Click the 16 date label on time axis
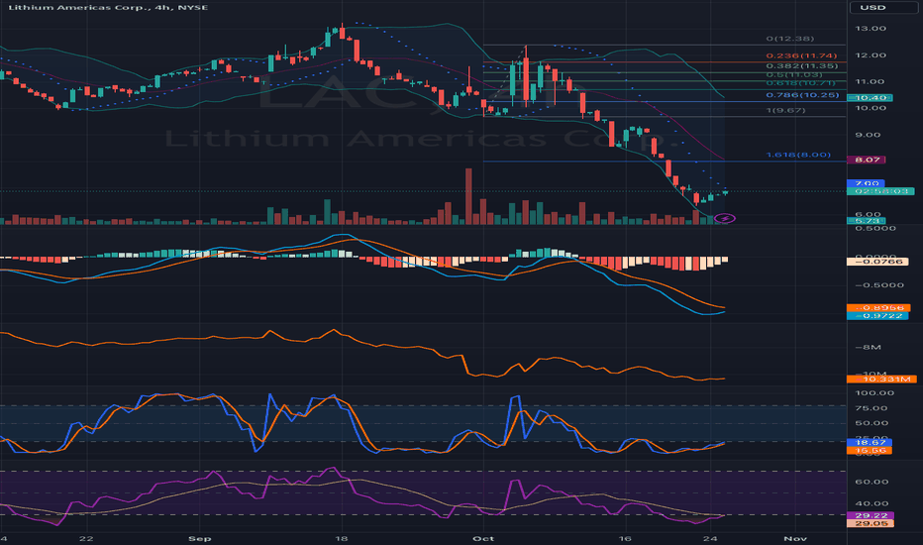The width and height of the screenshot is (923, 545). pos(625,538)
